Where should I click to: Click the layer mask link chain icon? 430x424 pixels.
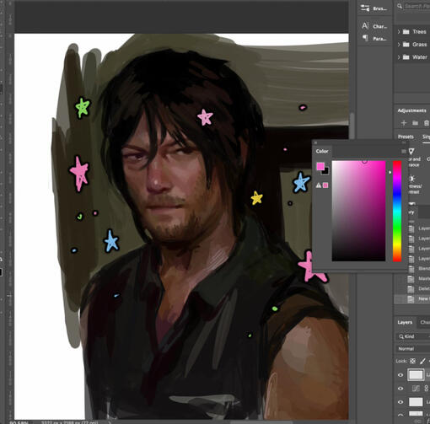pos(427,389)
